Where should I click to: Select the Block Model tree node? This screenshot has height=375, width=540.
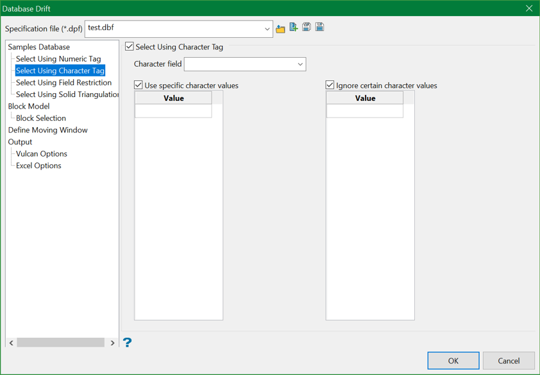click(29, 106)
